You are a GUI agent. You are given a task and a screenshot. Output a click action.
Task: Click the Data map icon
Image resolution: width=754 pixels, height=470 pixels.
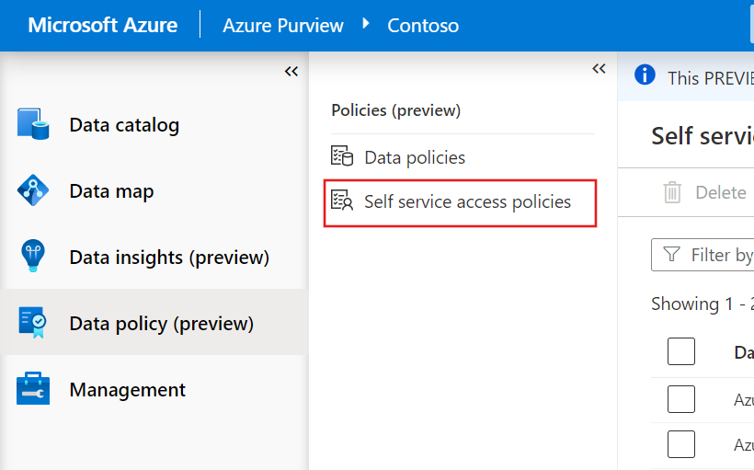point(33,190)
